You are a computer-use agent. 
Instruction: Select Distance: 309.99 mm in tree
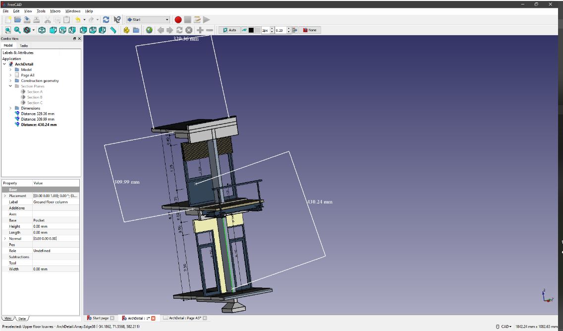(x=38, y=119)
